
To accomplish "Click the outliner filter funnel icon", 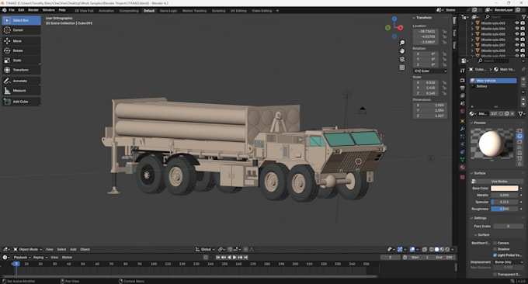I will click(523, 16).
